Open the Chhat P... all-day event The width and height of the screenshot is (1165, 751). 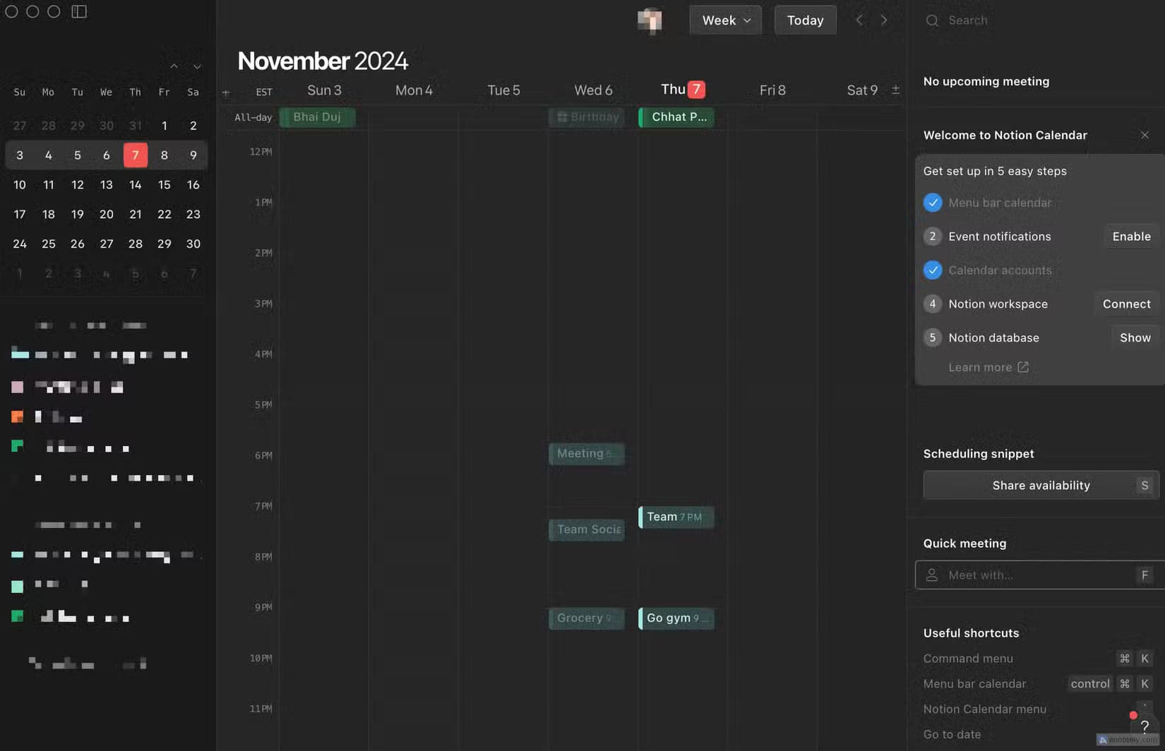pyautogui.click(x=676, y=117)
